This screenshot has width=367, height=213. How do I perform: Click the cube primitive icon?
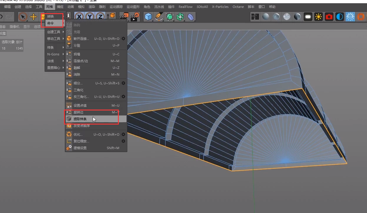148,17
